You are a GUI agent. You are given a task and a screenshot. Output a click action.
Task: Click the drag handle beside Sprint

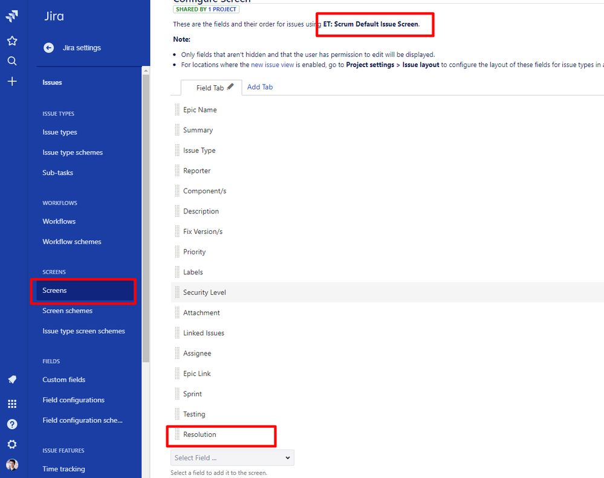click(x=177, y=394)
